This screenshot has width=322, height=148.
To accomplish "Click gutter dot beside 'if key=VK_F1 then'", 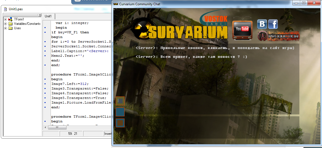I will click(x=45, y=33).
